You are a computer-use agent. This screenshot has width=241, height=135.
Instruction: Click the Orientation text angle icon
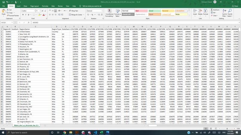click(x=59, y=11)
